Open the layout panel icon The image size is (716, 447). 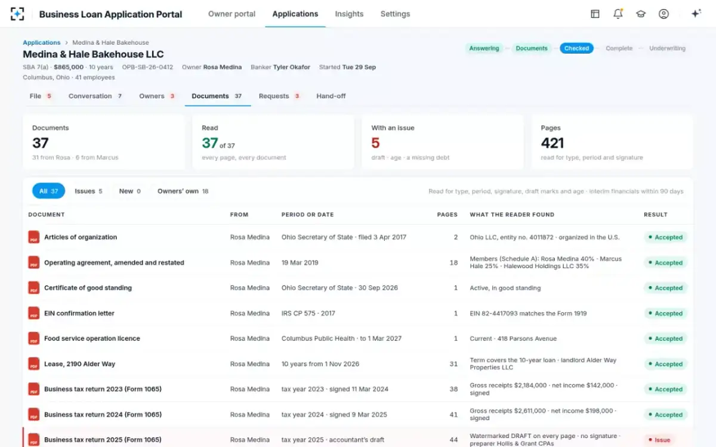[595, 14]
